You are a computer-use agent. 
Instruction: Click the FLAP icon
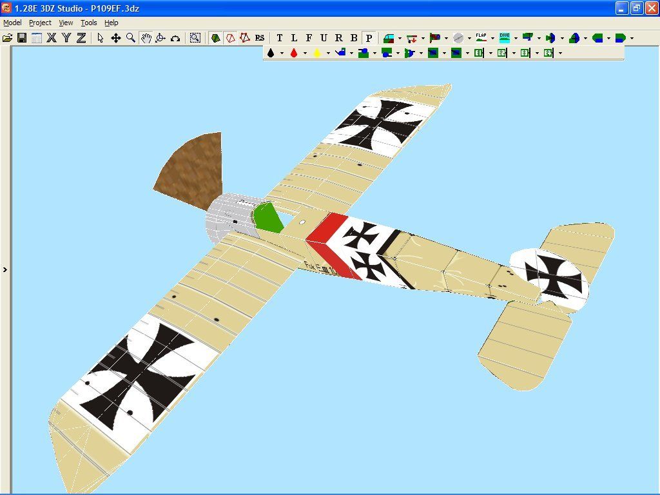[481, 37]
